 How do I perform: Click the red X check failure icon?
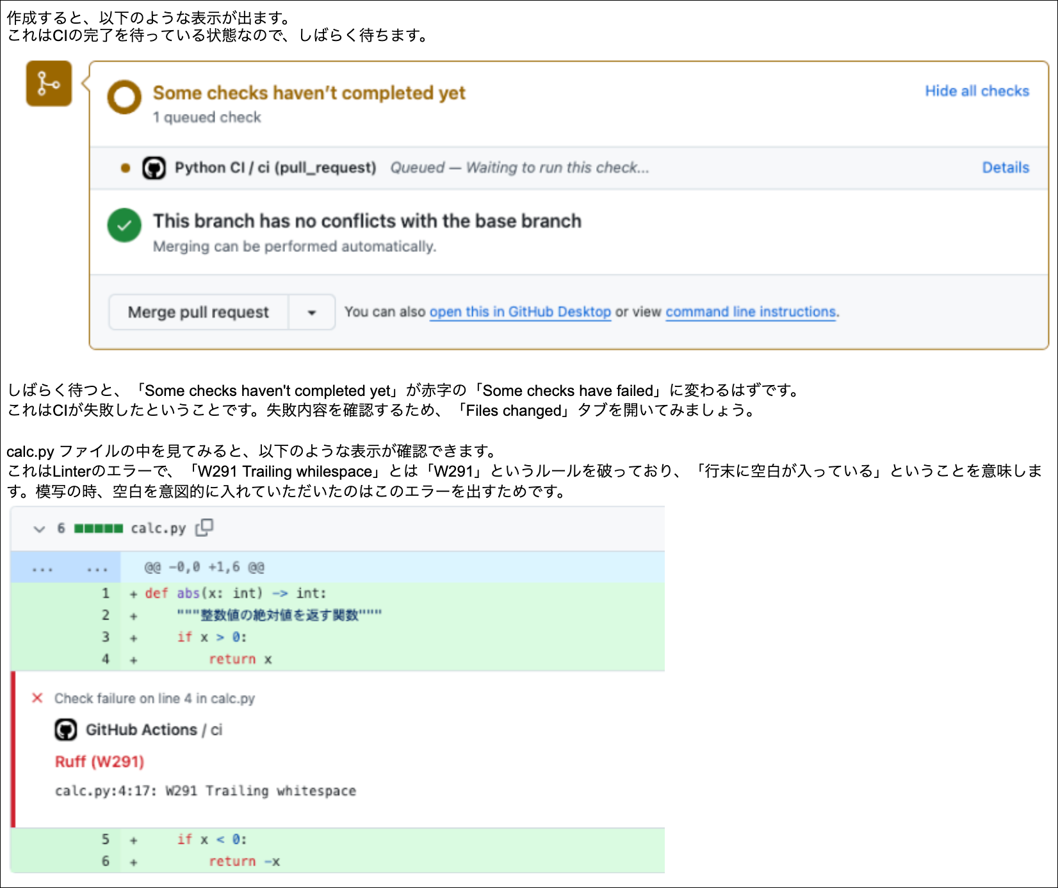(x=37, y=698)
